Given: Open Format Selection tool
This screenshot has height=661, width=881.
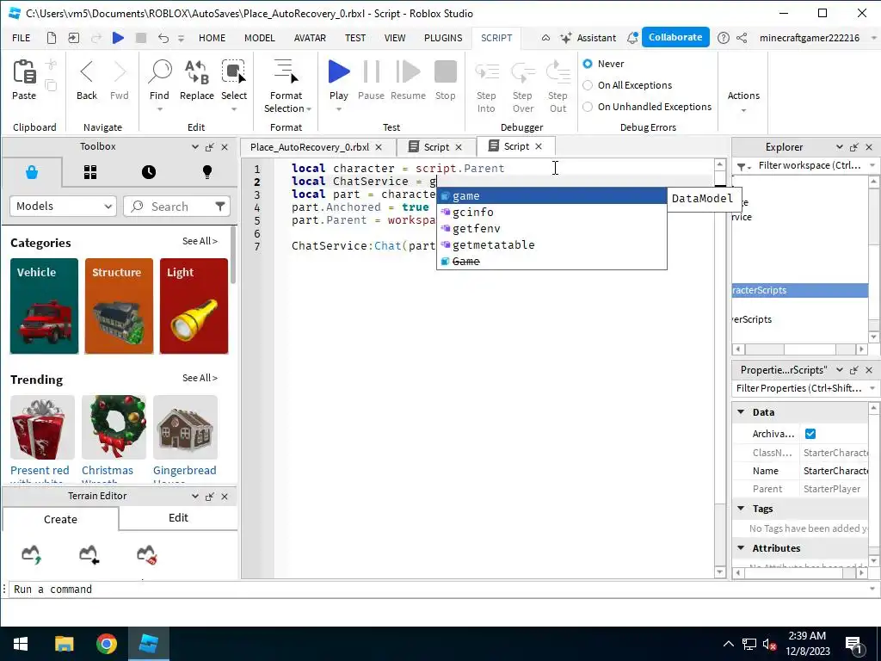Looking at the screenshot, I should 286,71.
